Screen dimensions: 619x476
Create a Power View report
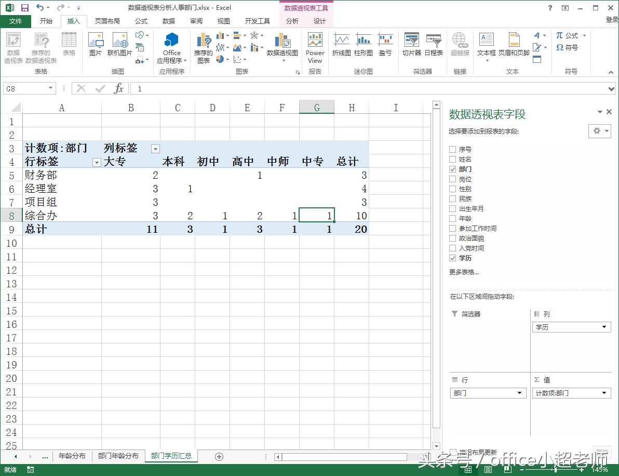315,47
